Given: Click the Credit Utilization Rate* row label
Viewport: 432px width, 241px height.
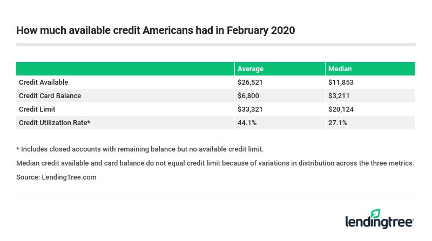Looking at the screenshot, I should (55, 123).
